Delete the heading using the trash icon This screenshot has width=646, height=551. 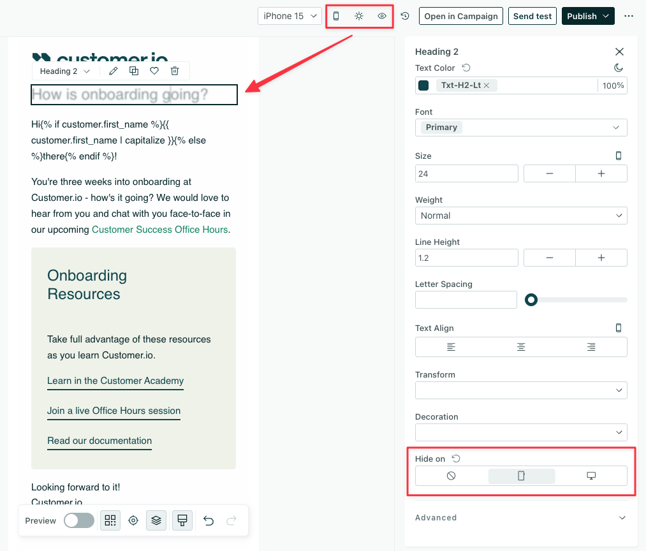tap(175, 71)
